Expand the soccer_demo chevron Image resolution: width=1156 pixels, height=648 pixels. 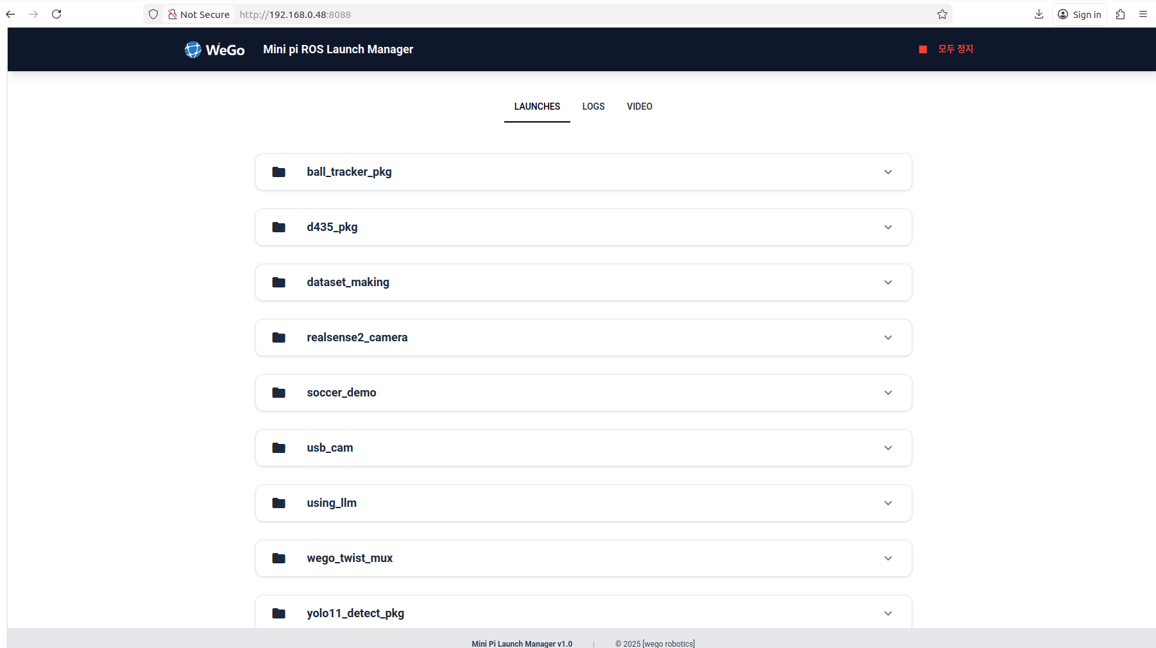tap(888, 393)
